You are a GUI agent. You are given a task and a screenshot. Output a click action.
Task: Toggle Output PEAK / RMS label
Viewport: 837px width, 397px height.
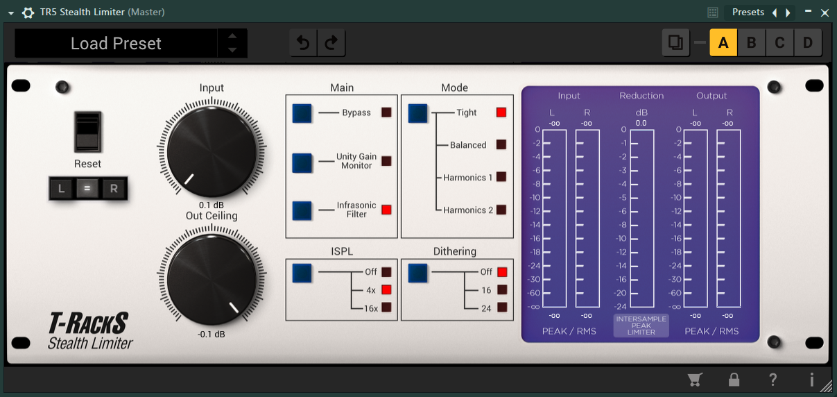(x=712, y=331)
